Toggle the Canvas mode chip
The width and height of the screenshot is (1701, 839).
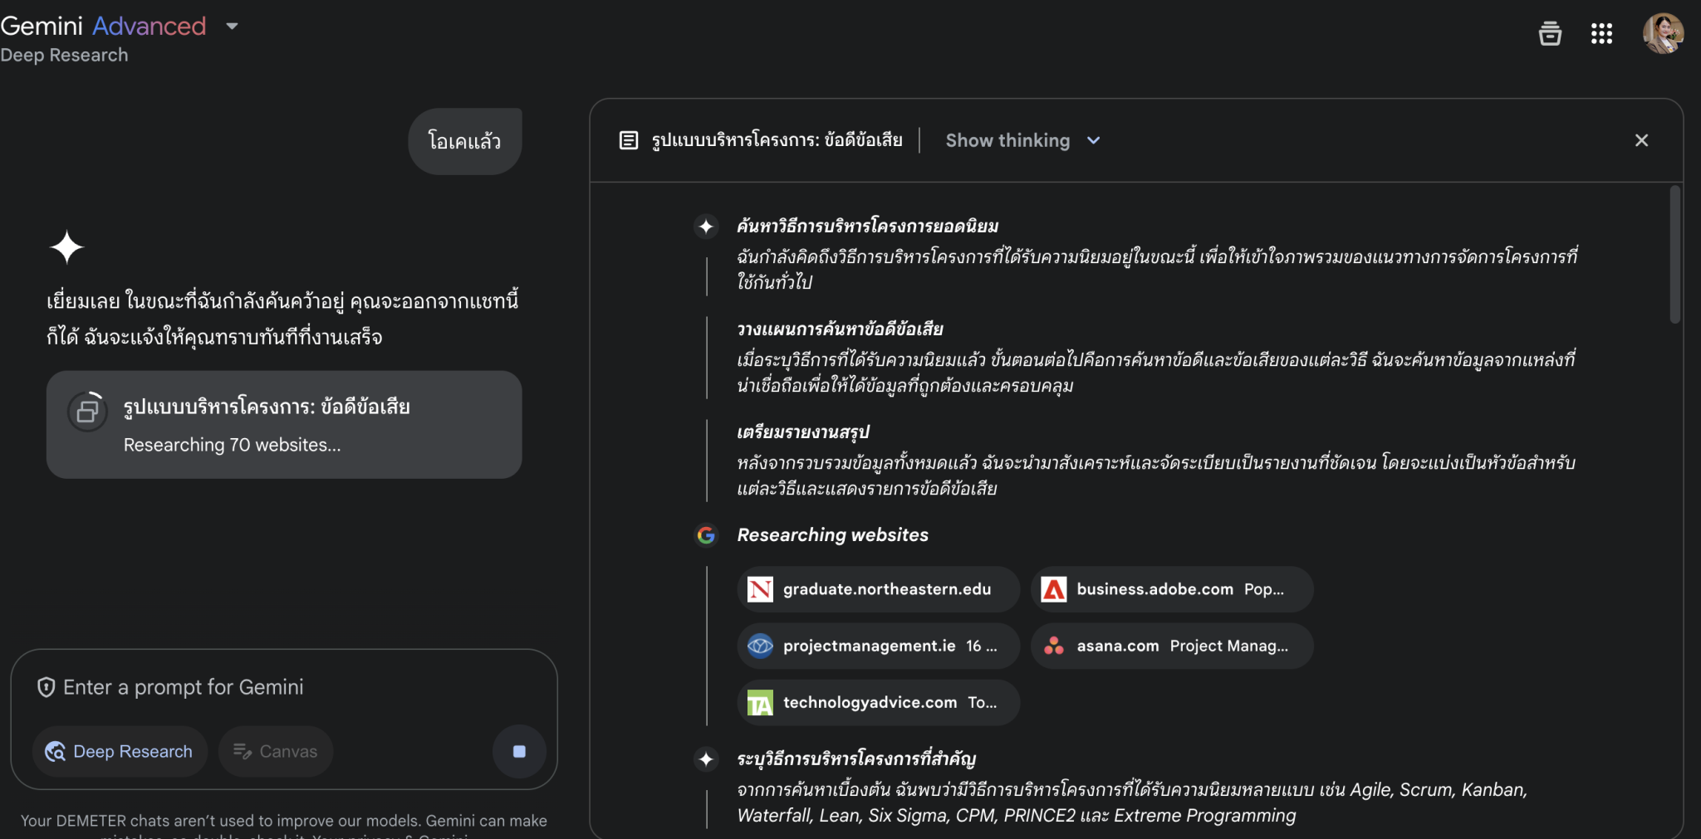click(276, 751)
